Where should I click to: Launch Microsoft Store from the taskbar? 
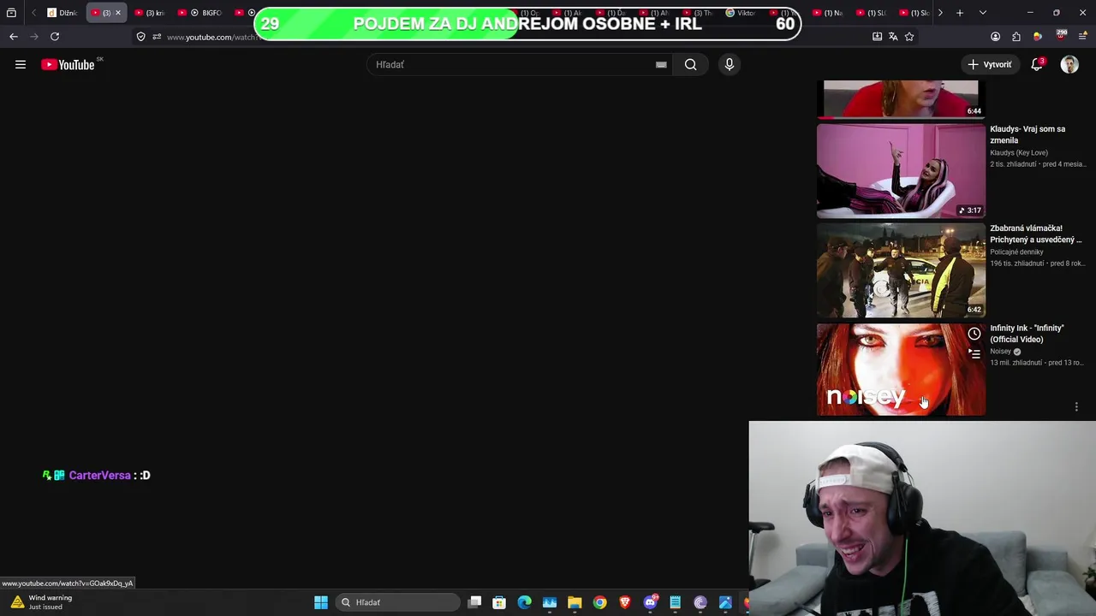point(499,602)
